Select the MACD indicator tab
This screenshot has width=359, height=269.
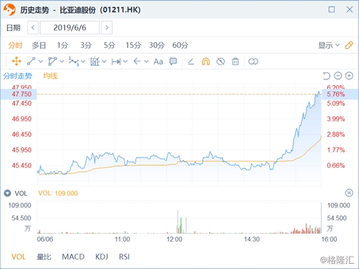73,257
